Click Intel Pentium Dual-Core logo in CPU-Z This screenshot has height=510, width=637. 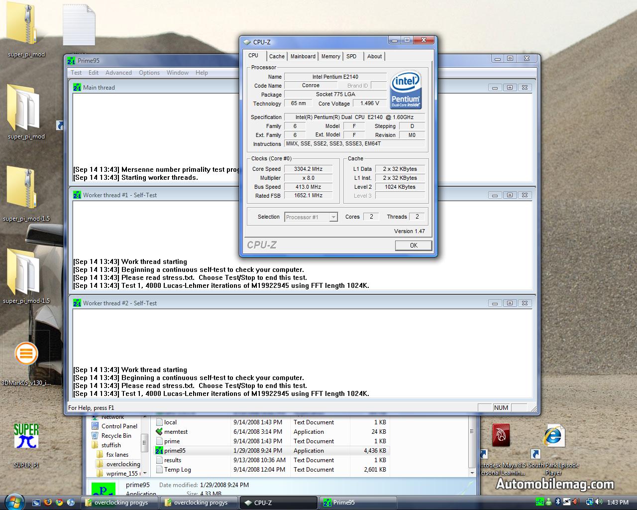(x=406, y=89)
